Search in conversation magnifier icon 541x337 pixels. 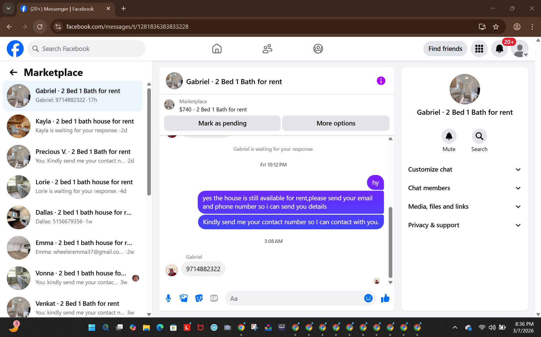pyautogui.click(x=479, y=136)
